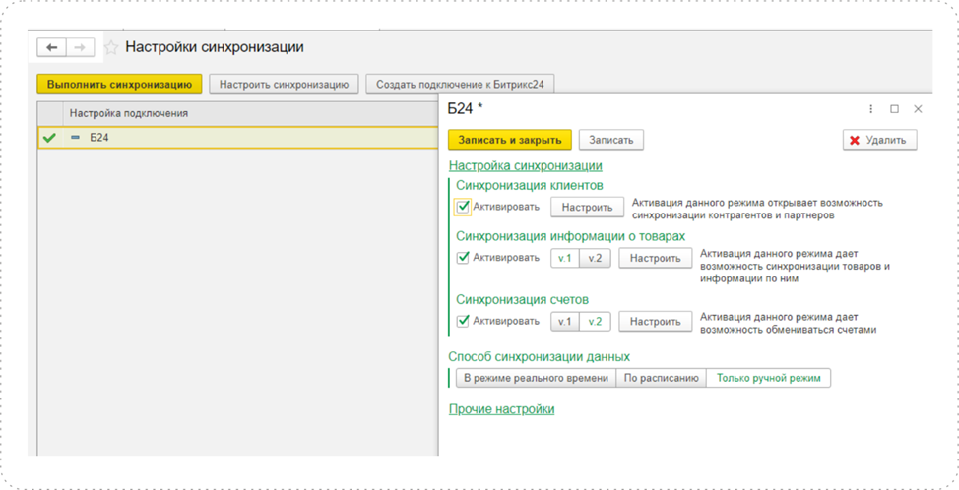Click the Удалить button with red cross
Viewport: 959px width, 490px height.
[879, 140]
